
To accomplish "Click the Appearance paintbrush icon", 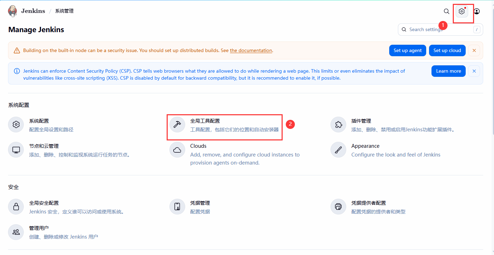I will pyautogui.click(x=338, y=150).
